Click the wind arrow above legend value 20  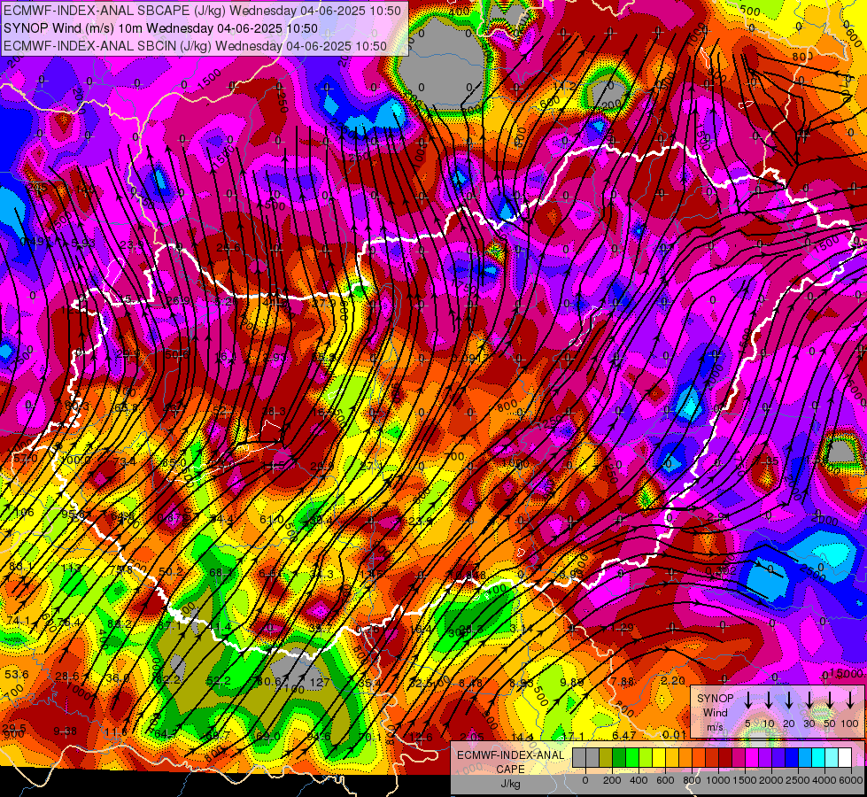pos(788,700)
